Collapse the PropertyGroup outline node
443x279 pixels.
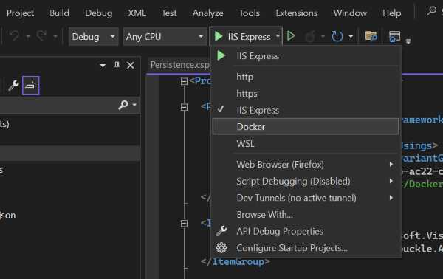184,107
